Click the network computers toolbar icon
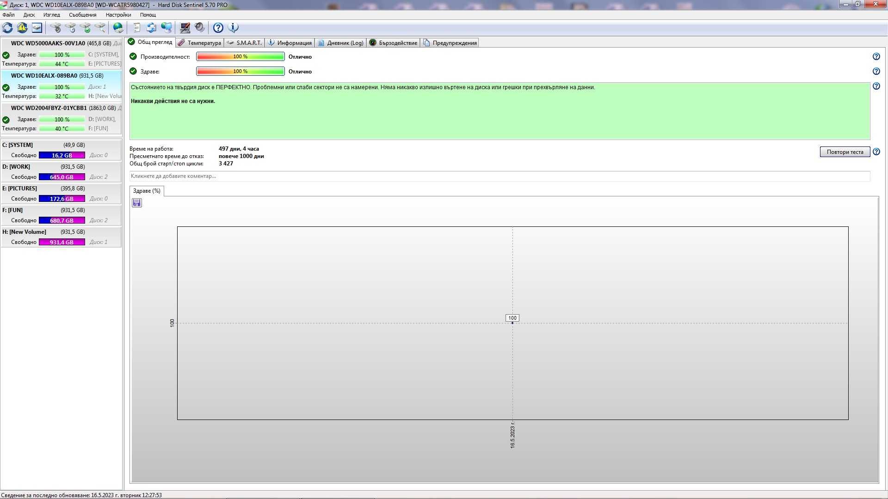The width and height of the screenshot is (888, 499). 166,28
